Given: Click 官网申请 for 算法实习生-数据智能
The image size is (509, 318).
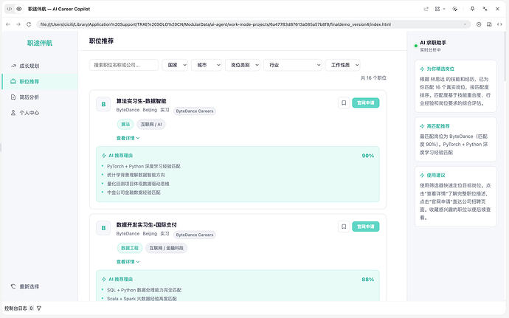Looking at the screenshot, I should click(366, 103).
